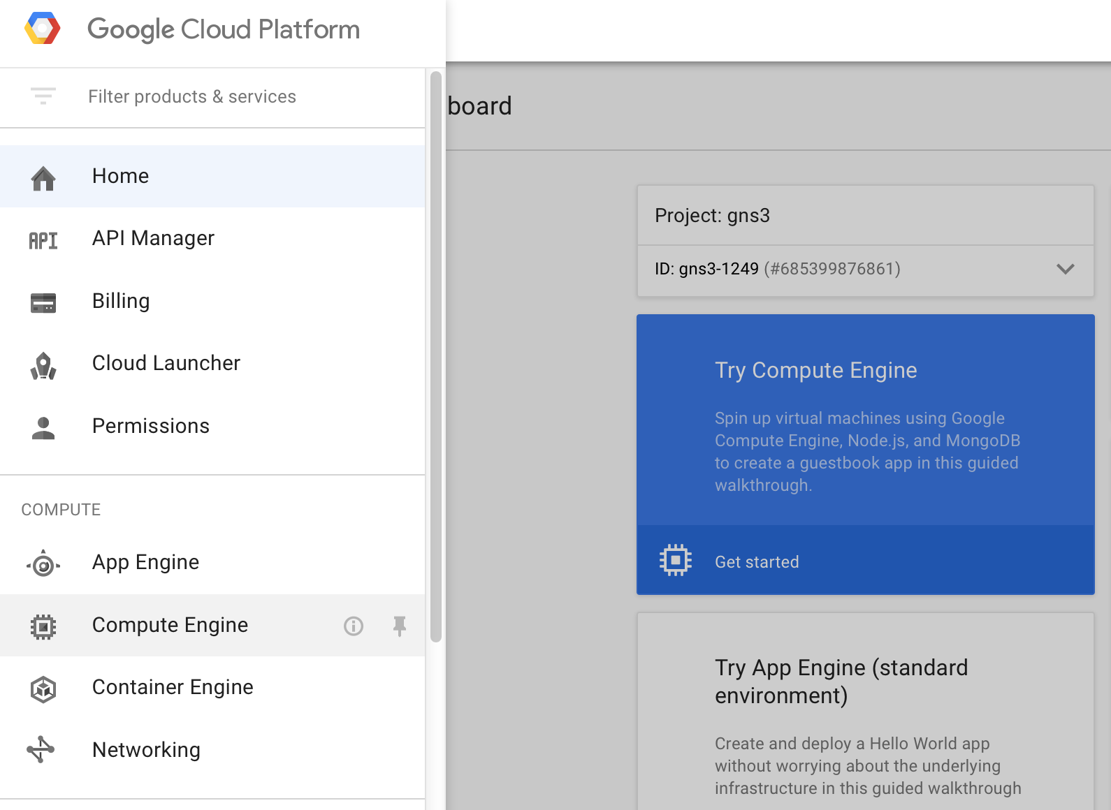This screenshot has height=810, width=1111.
Task: Click the Google Cloud Platform hexagon logo
Action: (43, 29)
